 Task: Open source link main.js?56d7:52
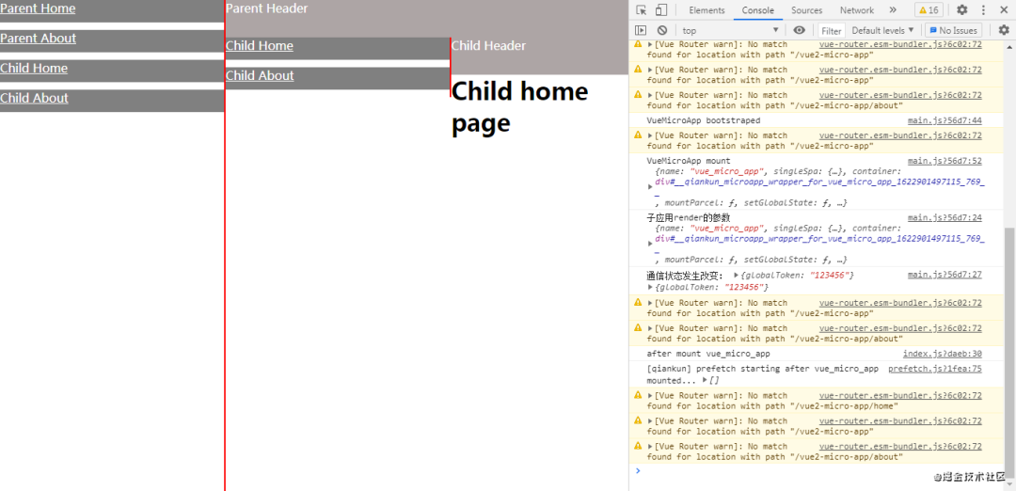tap(945, 161)
